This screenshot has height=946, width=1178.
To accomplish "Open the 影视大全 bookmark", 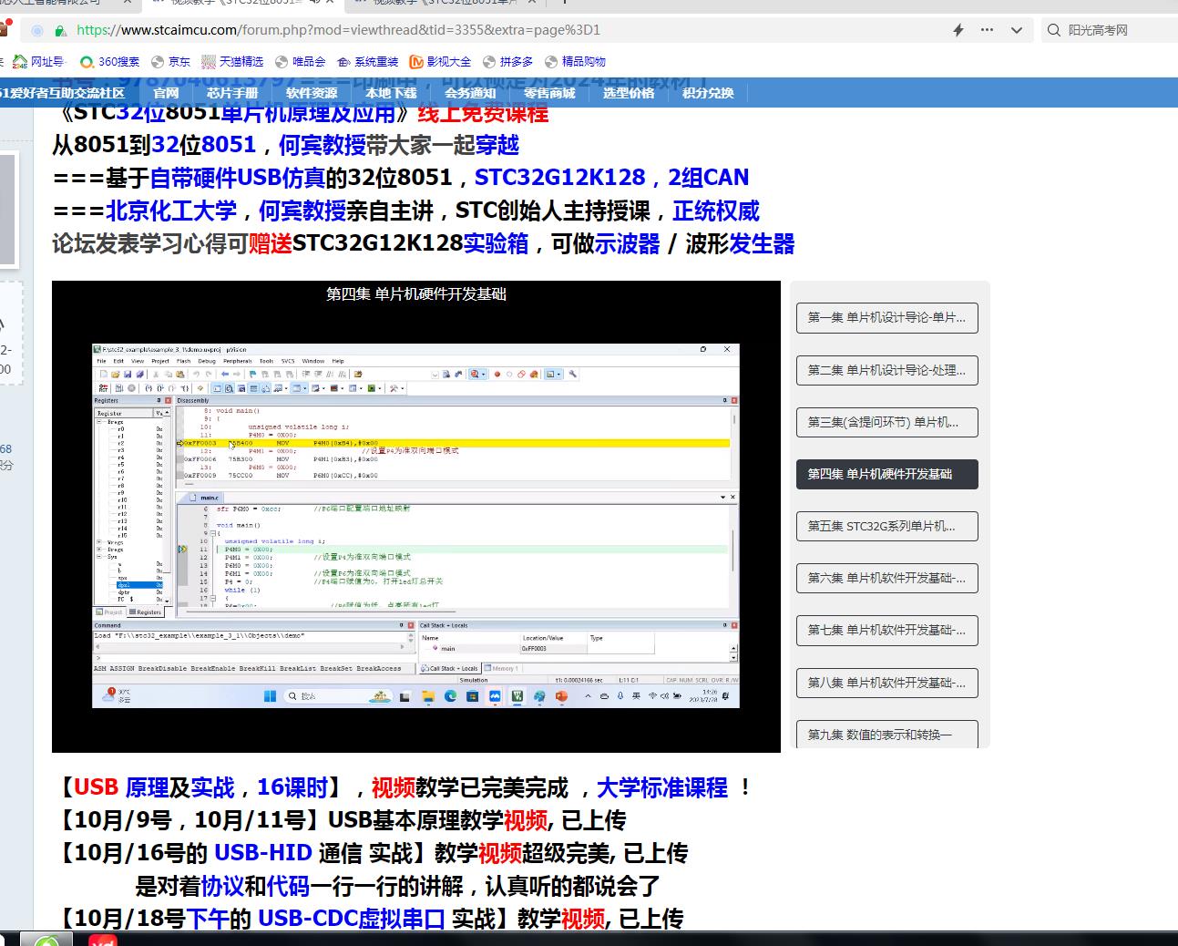I will click(x=441, y=62).
